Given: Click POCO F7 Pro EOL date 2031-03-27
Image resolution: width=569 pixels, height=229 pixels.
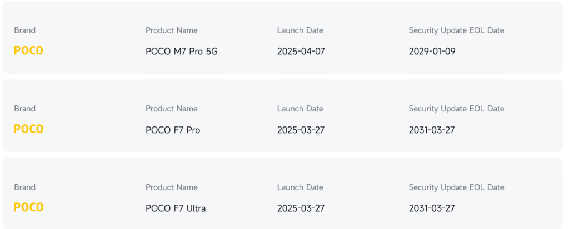Looking at the screenshot, I should point(431,130).
